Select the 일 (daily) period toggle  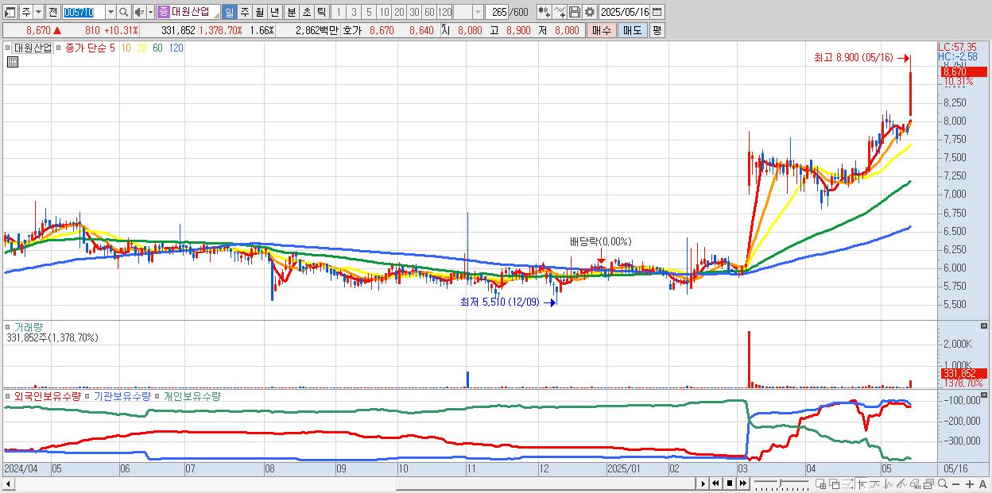pyautogui.click(x=229, y=12)
